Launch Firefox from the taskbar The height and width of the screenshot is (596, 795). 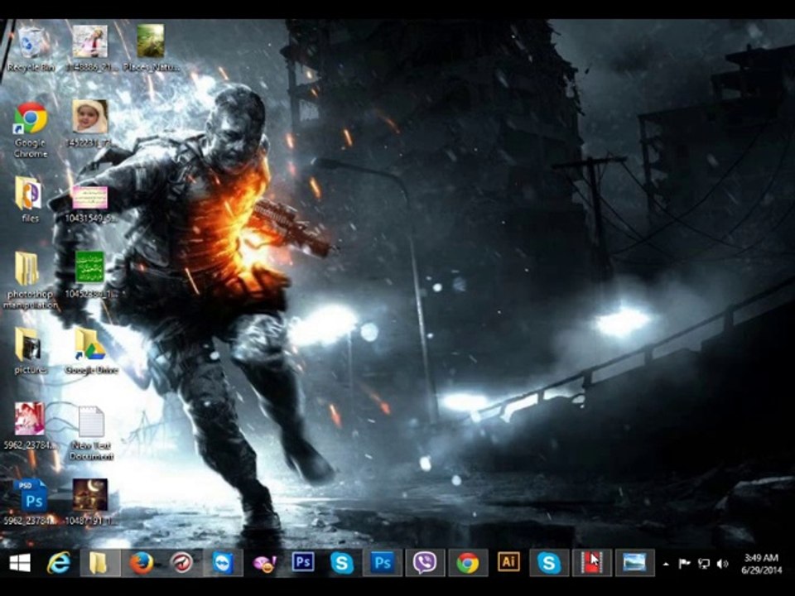click(142, 563)
